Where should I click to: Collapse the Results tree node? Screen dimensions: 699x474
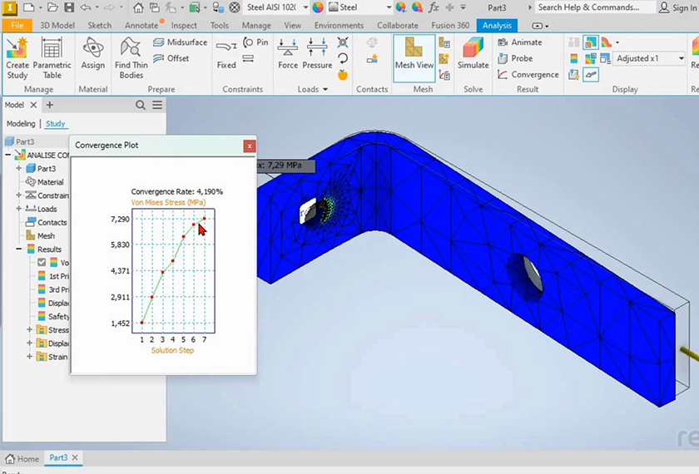pyautogui.click(x=19, y=249)
